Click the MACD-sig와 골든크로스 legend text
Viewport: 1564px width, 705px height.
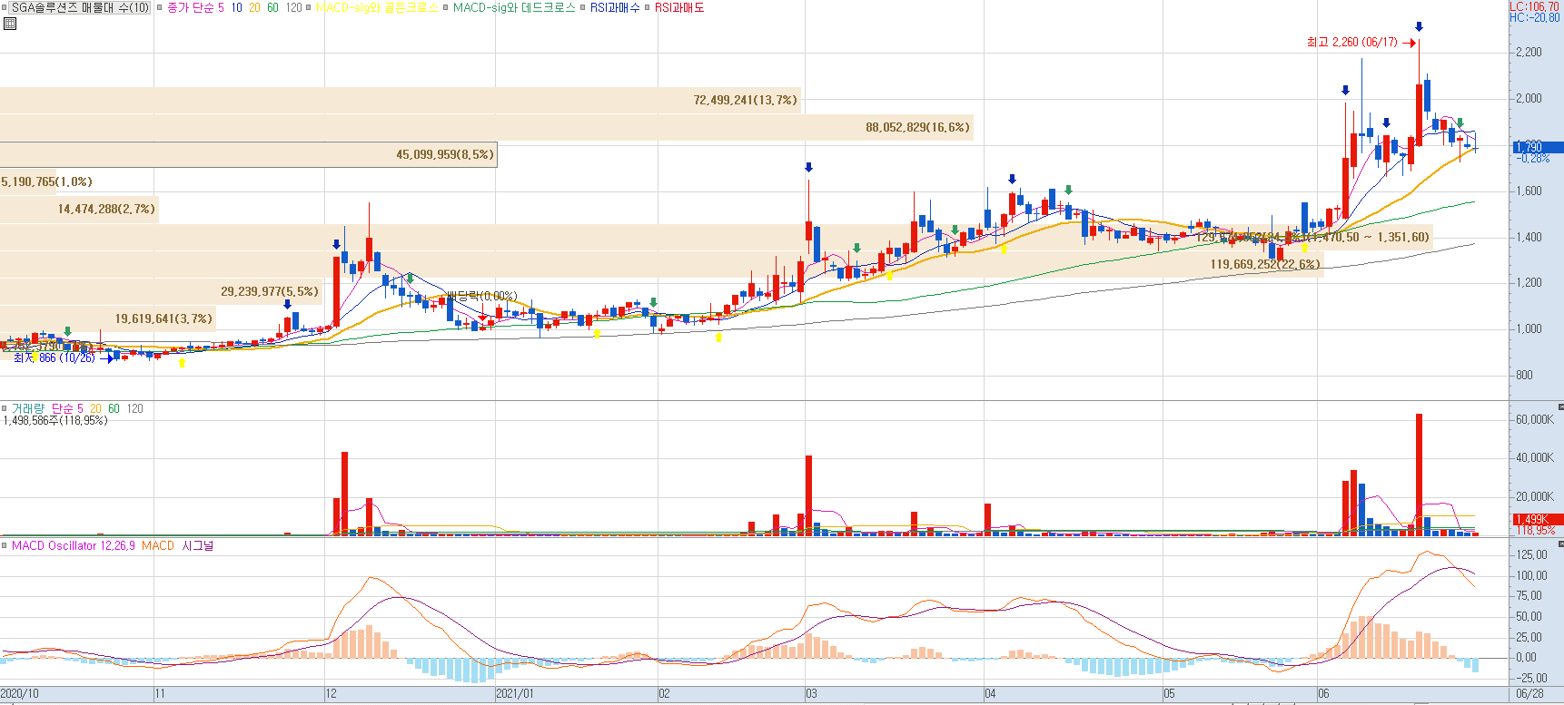pyautogui.click(x=377, y=7)
